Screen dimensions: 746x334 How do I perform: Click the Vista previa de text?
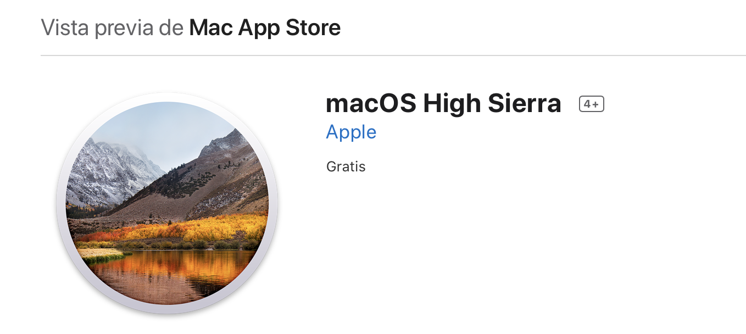[112, 27]
